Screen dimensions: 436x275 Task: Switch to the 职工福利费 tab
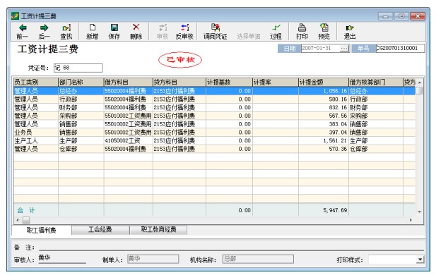pos(42,230)
